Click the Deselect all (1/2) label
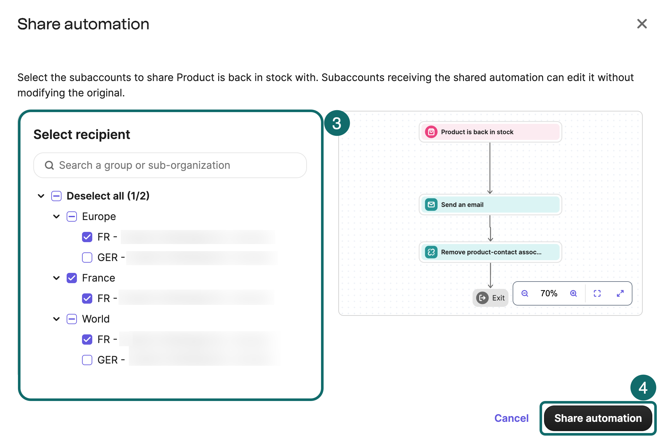 [108, 196]
